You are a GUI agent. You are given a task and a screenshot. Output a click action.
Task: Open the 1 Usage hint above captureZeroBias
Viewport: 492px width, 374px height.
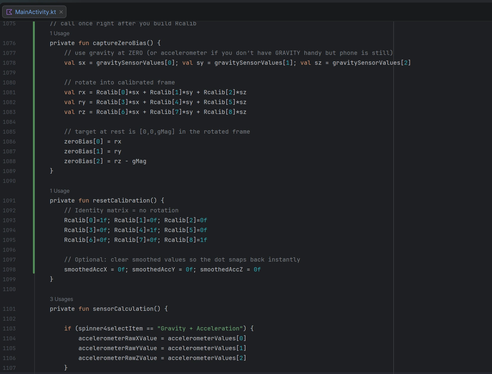60,33
